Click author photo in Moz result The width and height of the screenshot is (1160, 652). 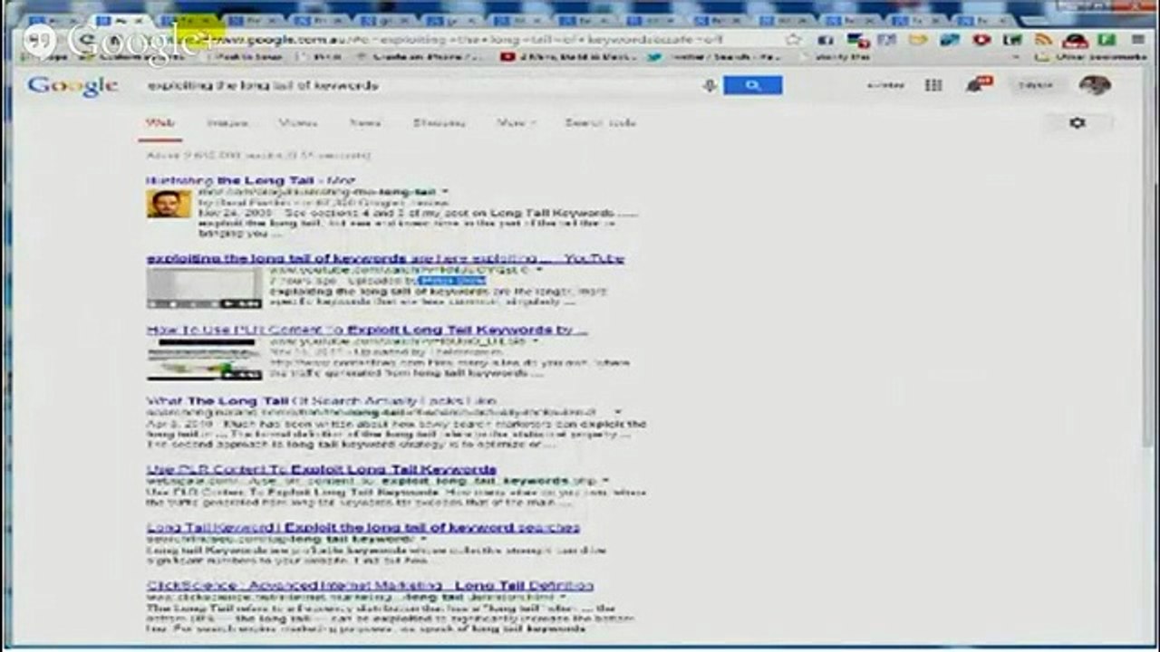(169, 204)
